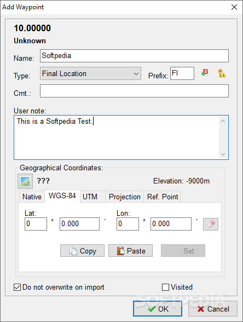
Task: Click the Lat minutes field showing 0.000
Action: [80, 224]
